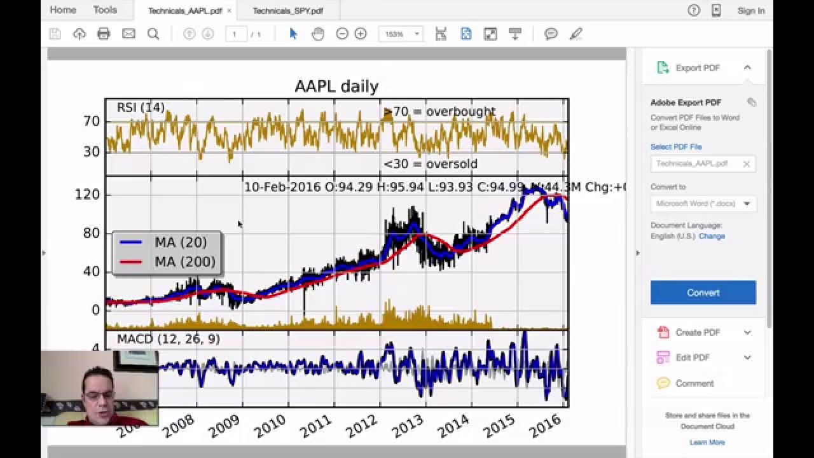Screen dimensions: 814x458
Task: Remove selected file Technicals_AAPL.pdf with X
Action: [747, 164]
